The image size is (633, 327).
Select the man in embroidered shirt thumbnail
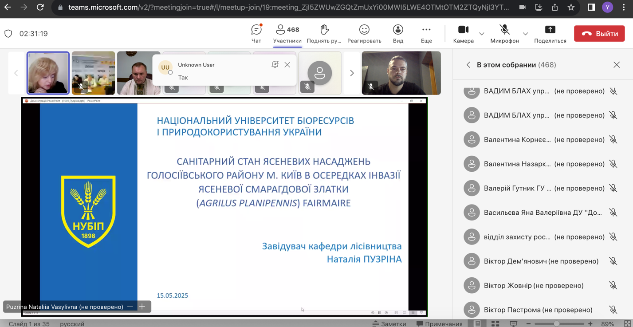coord(138,73)
